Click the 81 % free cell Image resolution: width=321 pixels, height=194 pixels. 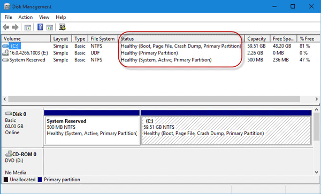click(305, 46)
